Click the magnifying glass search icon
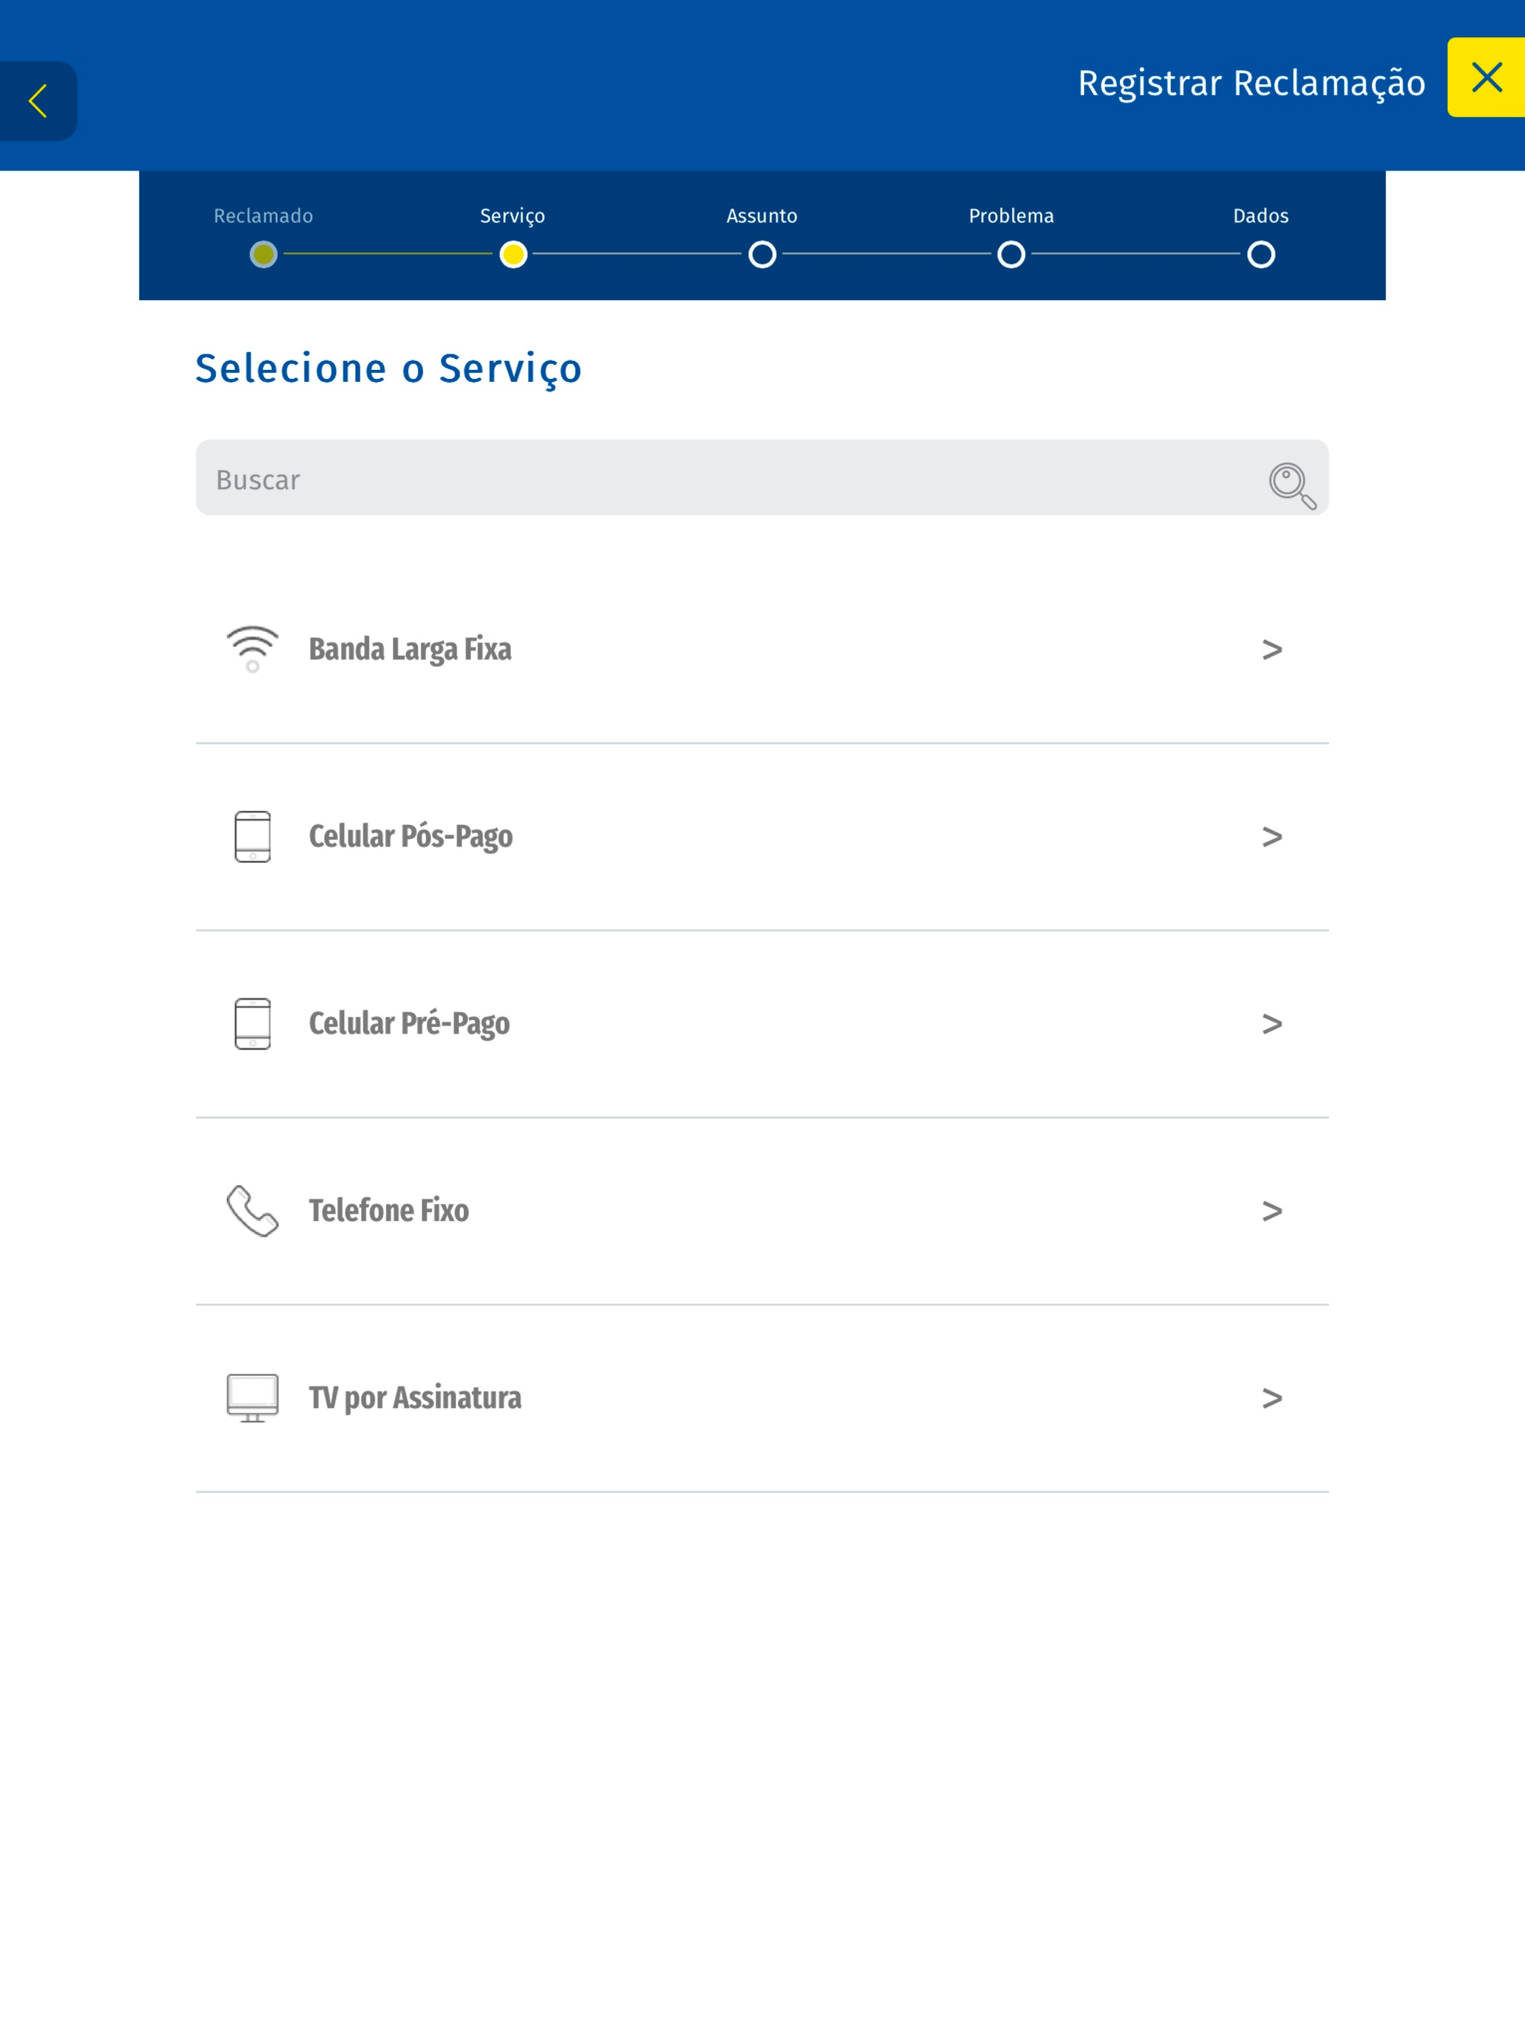 pos(1292,485)
